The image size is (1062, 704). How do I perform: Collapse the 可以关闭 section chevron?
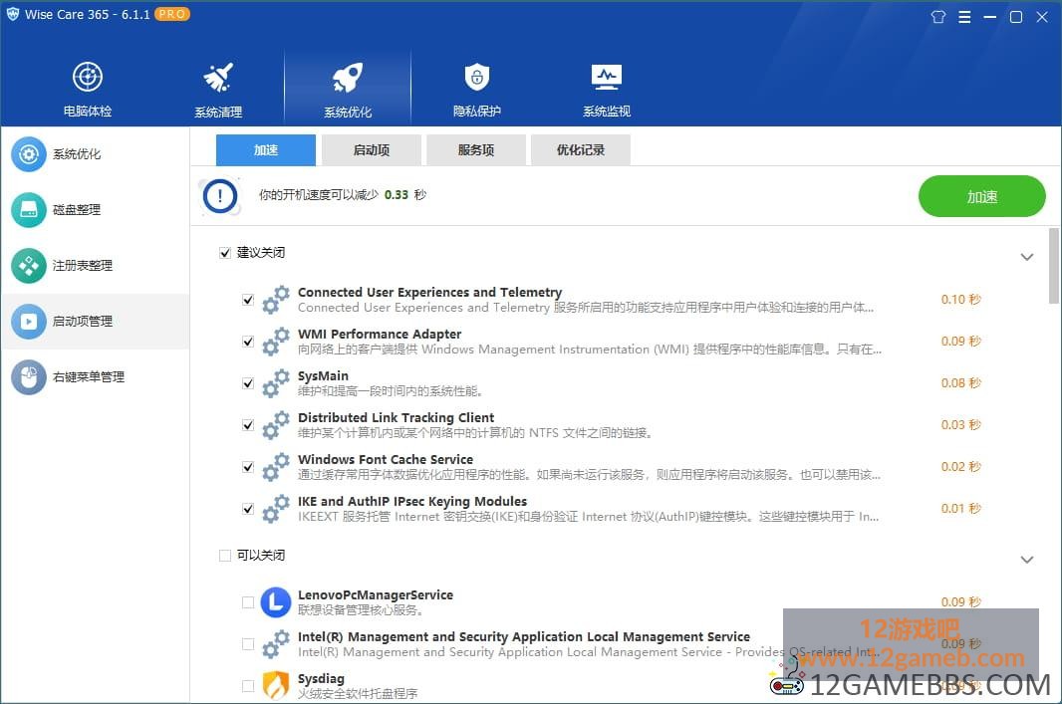(x=1027, y=560)
